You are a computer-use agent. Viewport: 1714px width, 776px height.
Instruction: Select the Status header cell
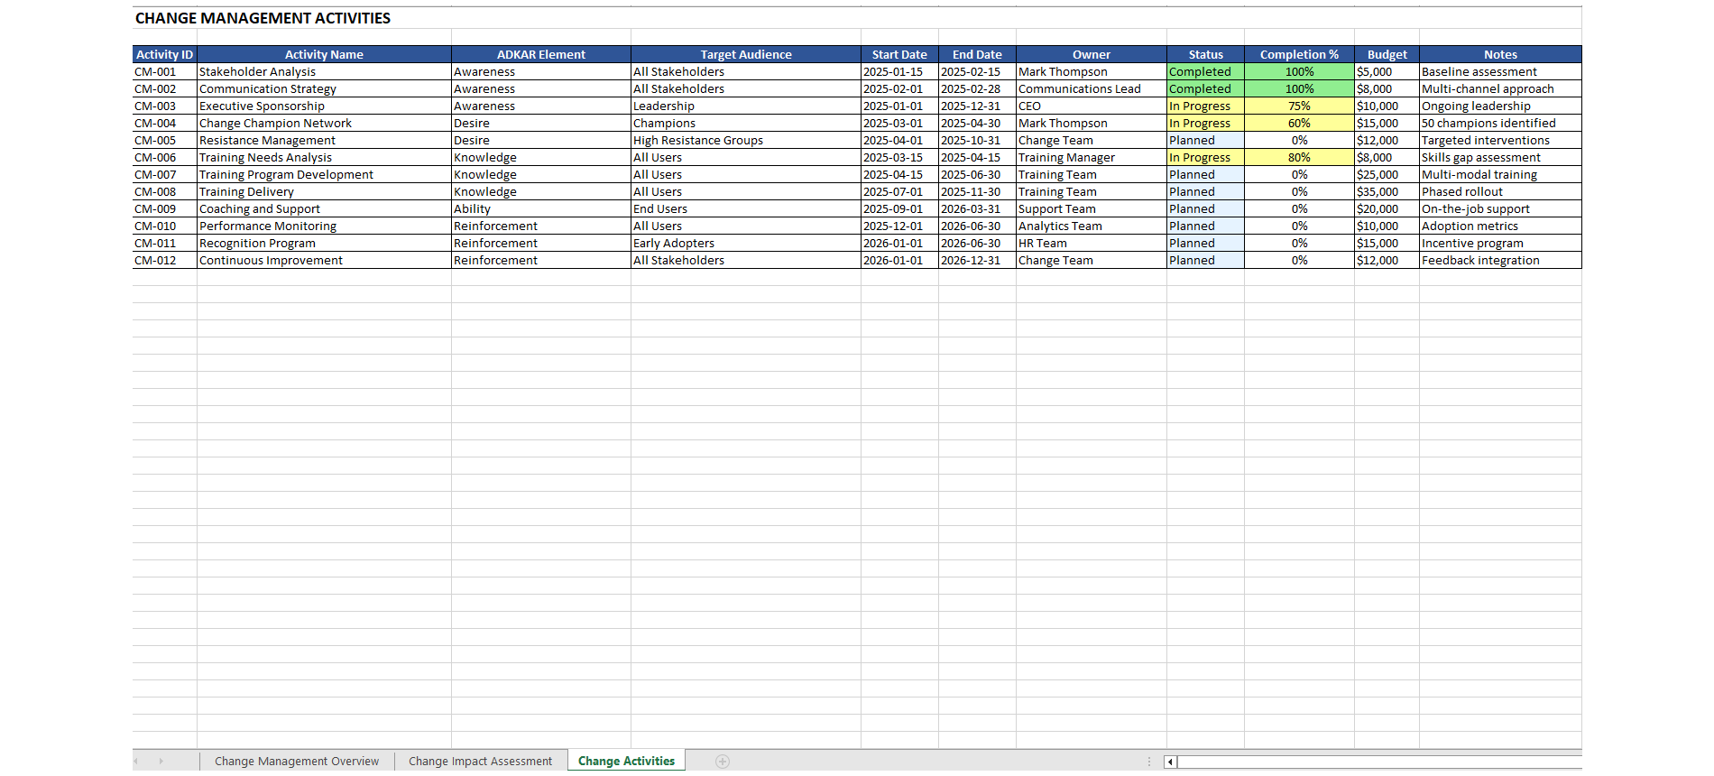point(1206,55)
